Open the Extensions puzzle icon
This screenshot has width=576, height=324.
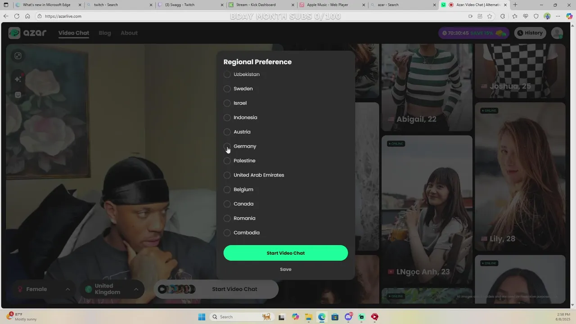pos(503,16)
